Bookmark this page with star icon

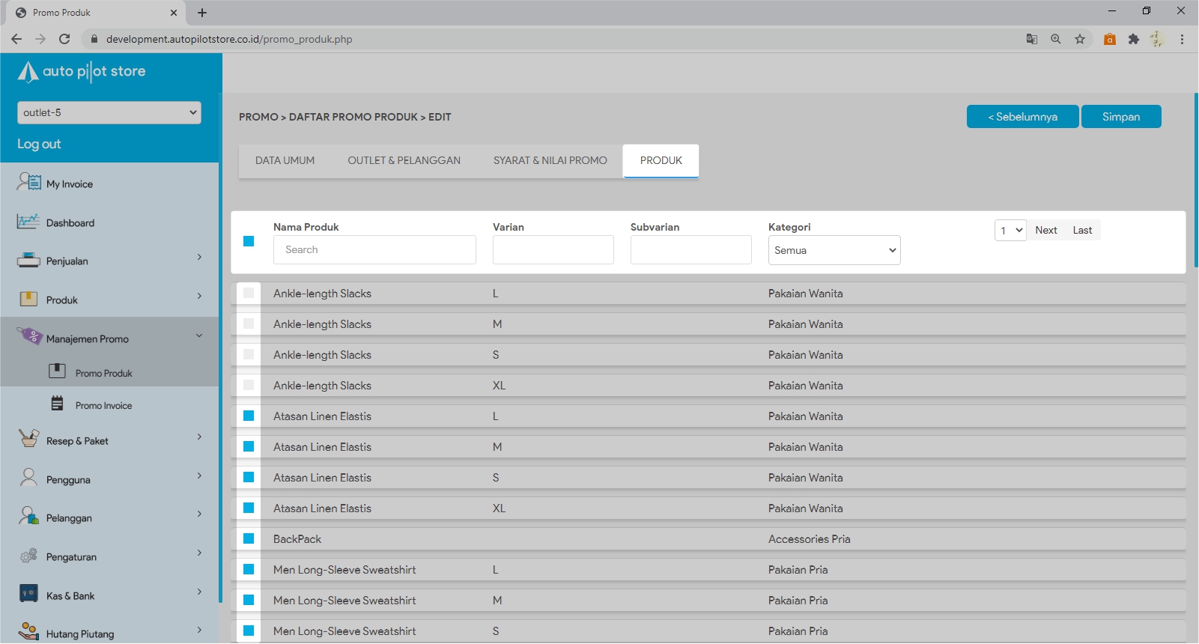point(1079,39)
